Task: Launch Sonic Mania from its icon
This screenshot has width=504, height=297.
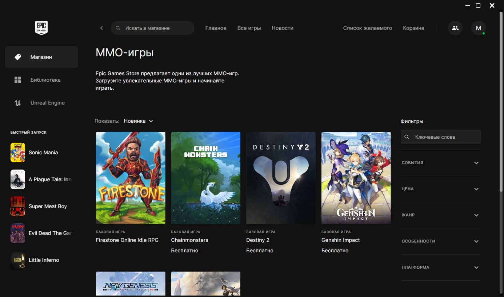Action: [x=18, y=152]
